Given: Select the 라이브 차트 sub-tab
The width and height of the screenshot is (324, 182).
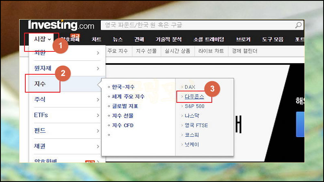Looking at the screenshot, I should coord(211,51).
